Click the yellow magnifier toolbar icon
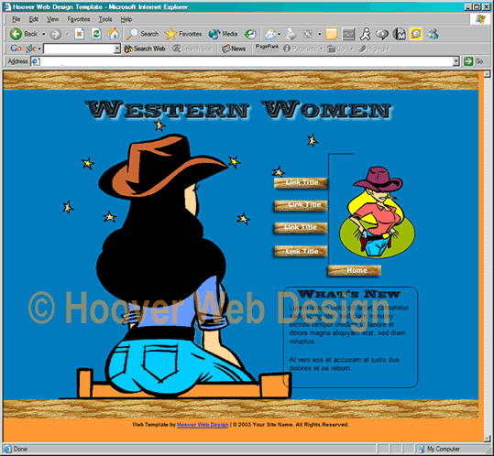494x456 pixels. click(416, 34)
